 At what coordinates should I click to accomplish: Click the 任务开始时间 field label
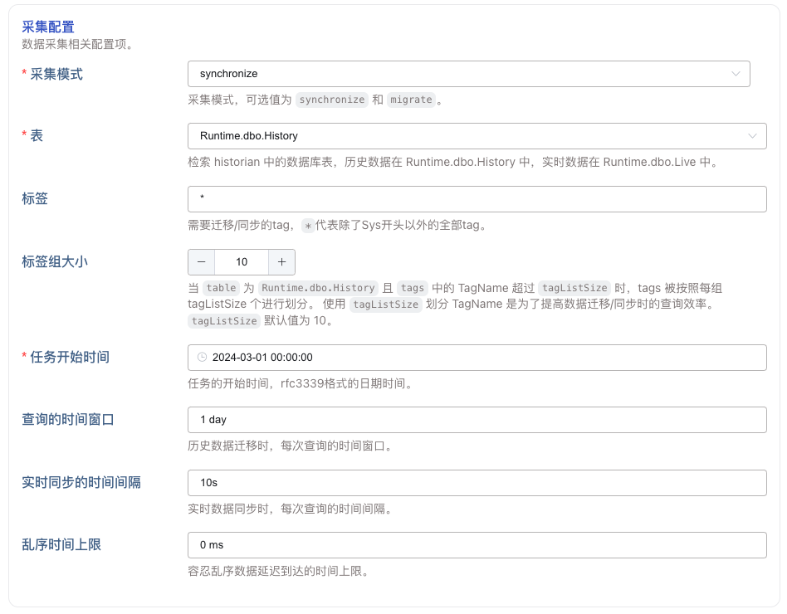click(x=70, y=358)
